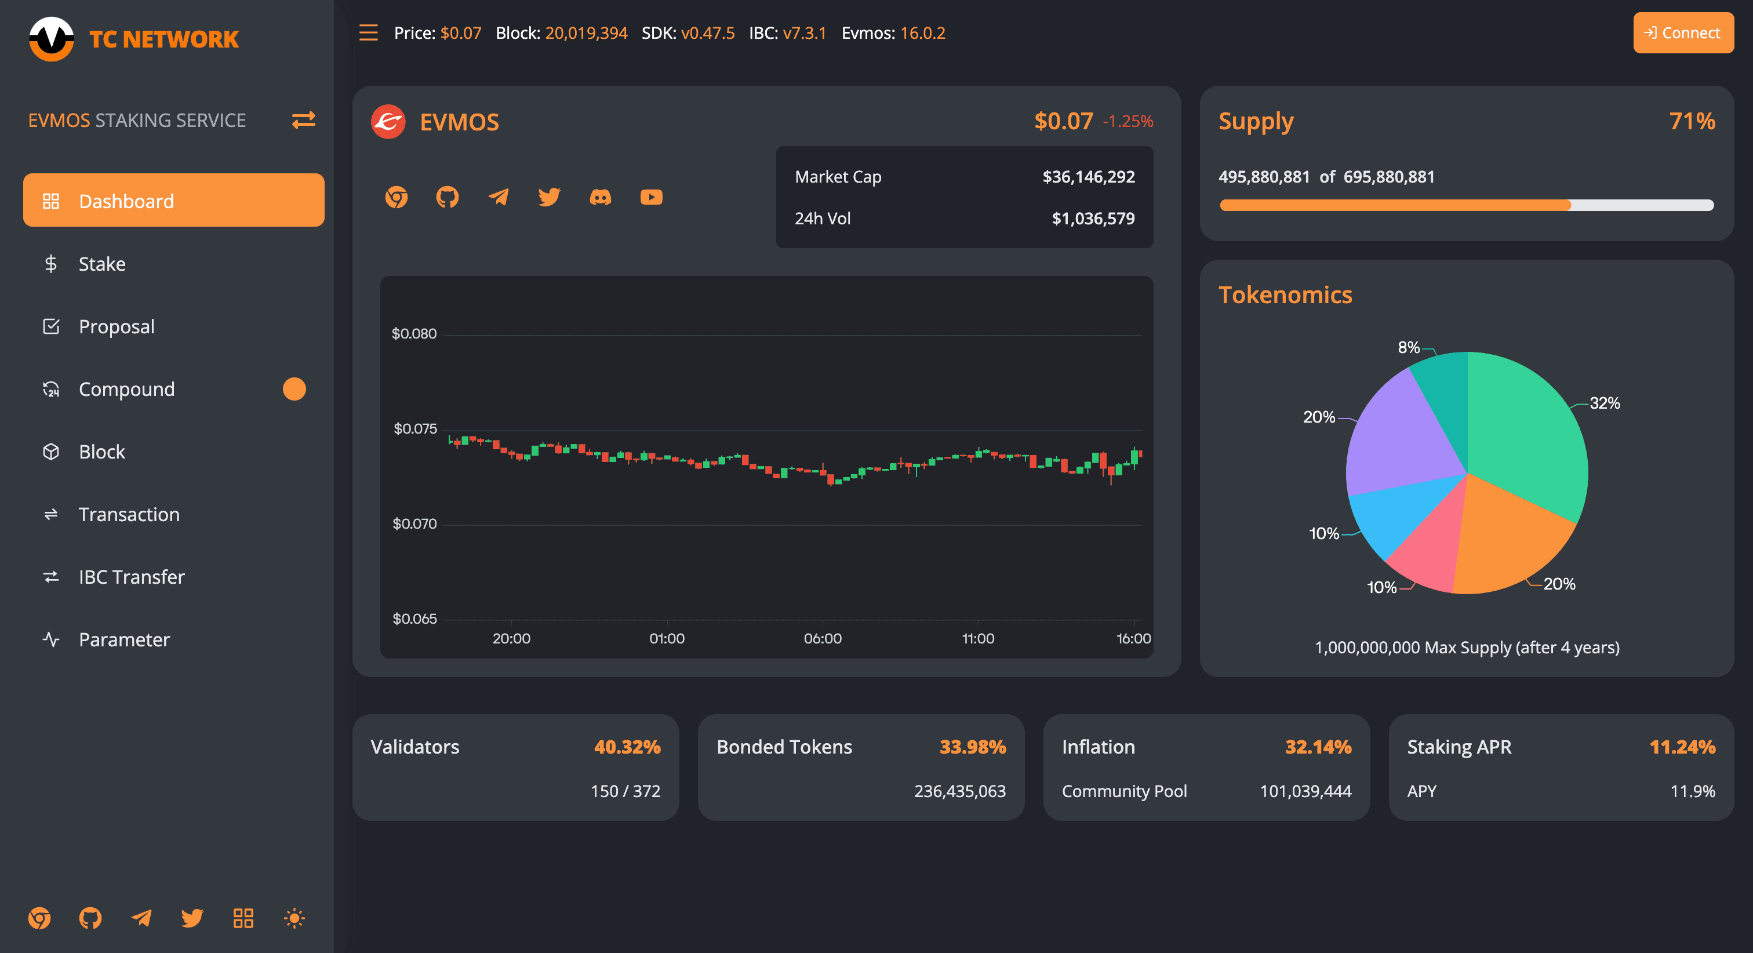This screenshot has width=1753, height=953.
Task: Open the Proposal menu item
Action: point(173,326)
